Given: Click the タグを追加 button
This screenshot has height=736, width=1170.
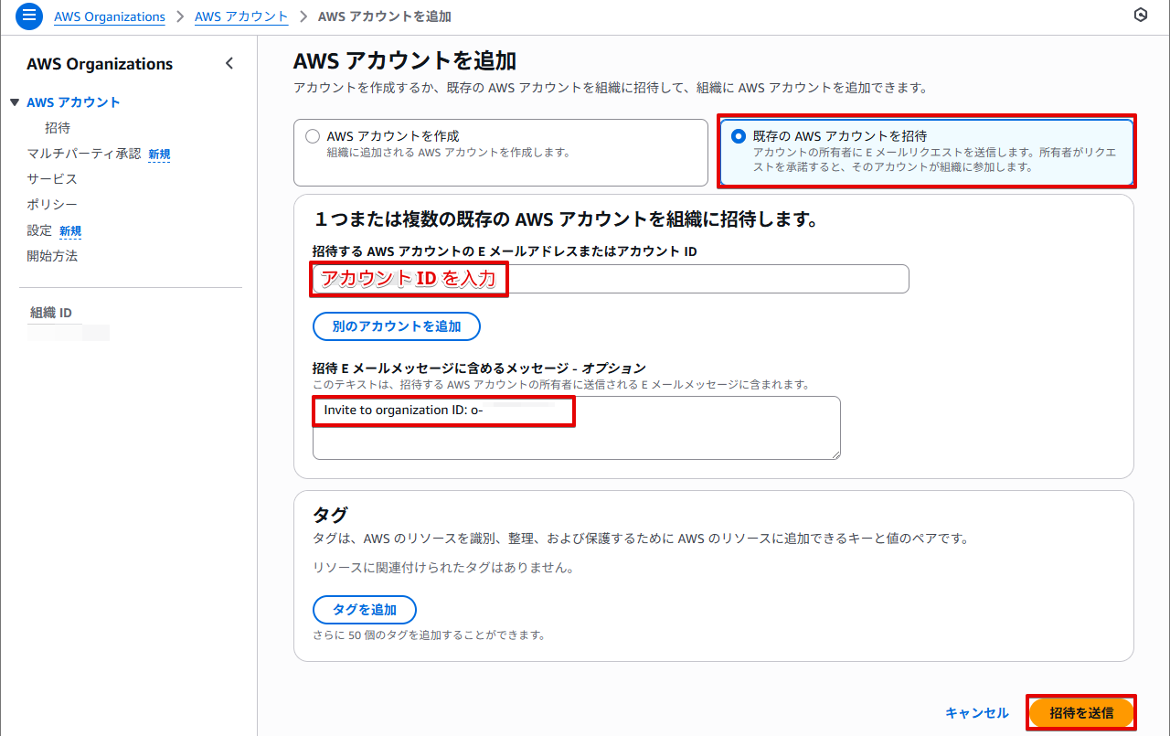Looking at the screenshot, I should tap(364, 610).
